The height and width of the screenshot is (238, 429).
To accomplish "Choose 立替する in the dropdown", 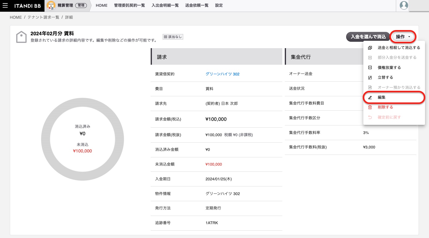I will coord(394,78).
